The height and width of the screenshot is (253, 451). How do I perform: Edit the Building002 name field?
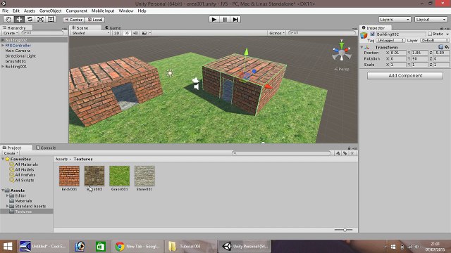401,34
